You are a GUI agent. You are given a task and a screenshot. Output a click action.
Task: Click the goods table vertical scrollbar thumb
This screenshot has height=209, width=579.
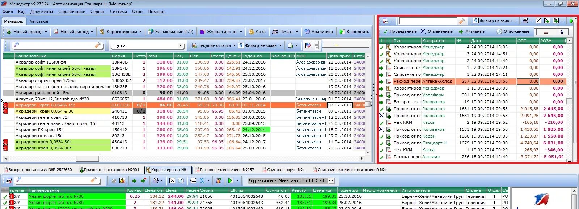tap(368, 104)
